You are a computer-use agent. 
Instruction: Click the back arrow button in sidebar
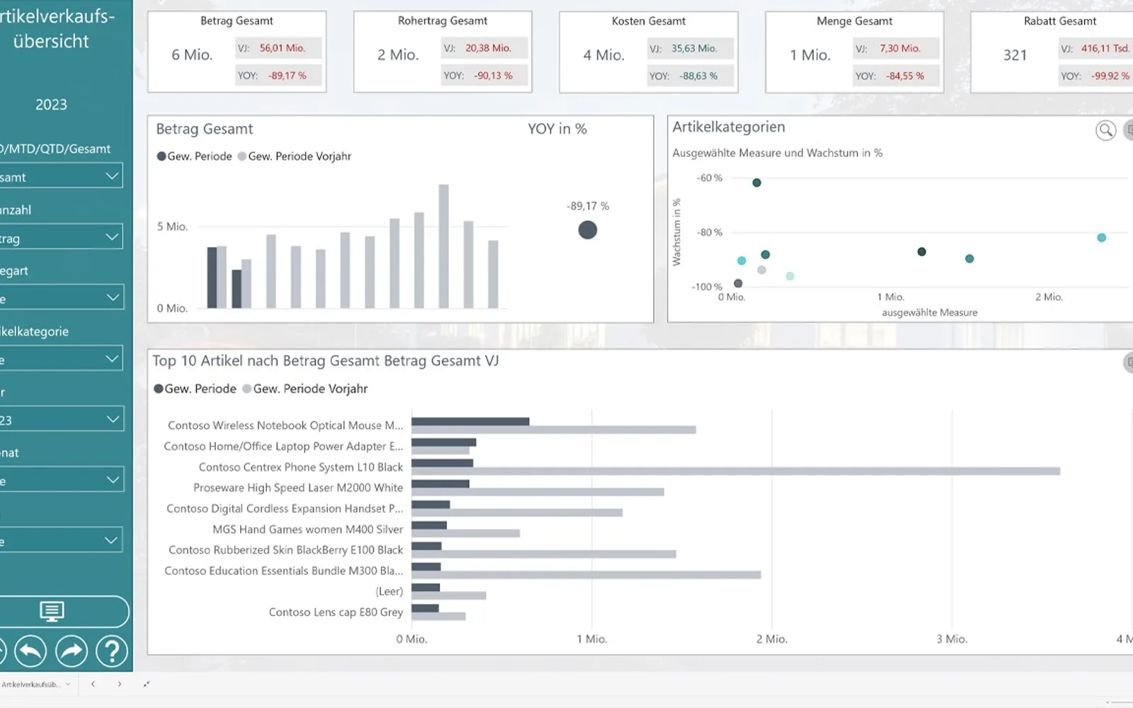pos(30,651)
